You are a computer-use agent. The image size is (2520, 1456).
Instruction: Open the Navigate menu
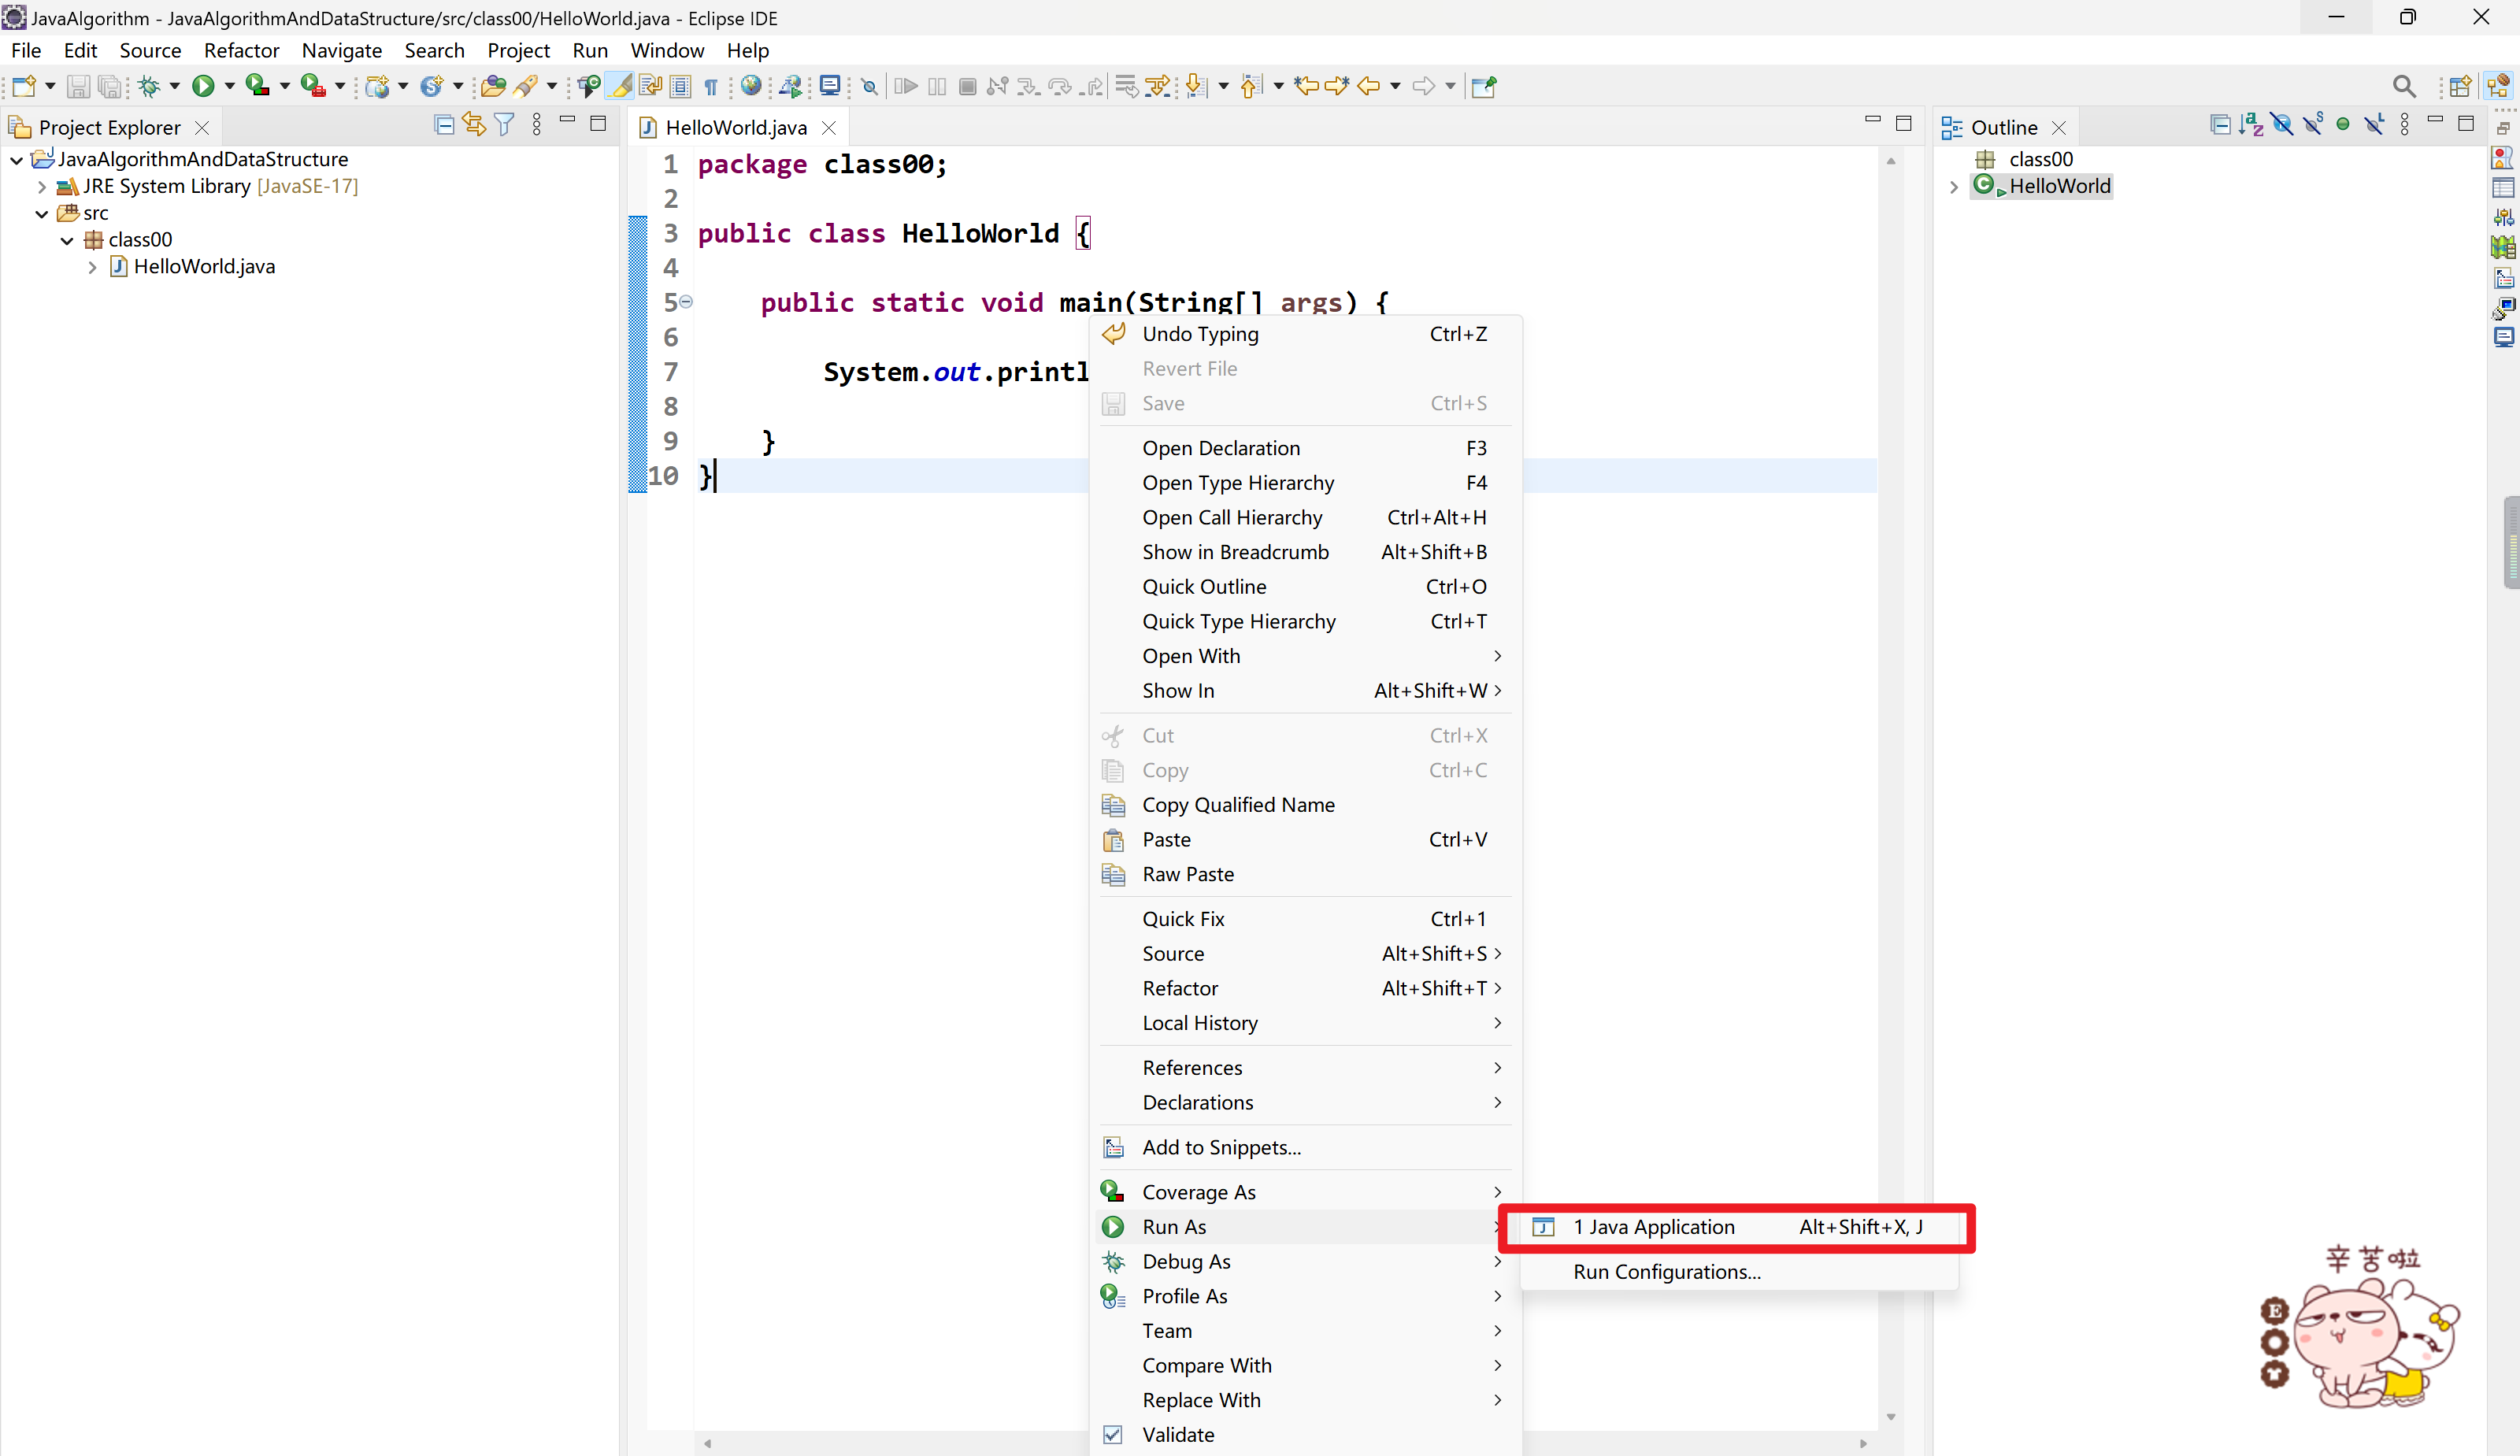pos(342,50)
